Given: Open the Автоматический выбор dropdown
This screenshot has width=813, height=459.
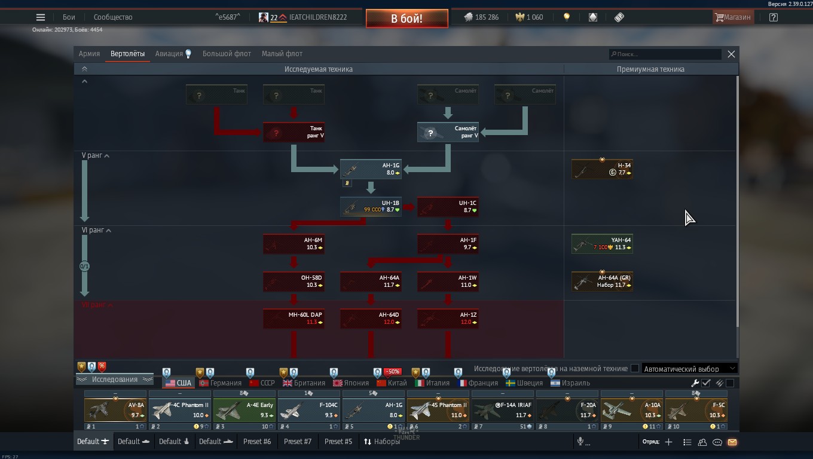Looking at the screenshot, I should (689, 369).
